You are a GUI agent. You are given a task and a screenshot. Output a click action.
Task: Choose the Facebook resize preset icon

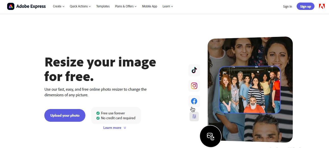[194, 101]
